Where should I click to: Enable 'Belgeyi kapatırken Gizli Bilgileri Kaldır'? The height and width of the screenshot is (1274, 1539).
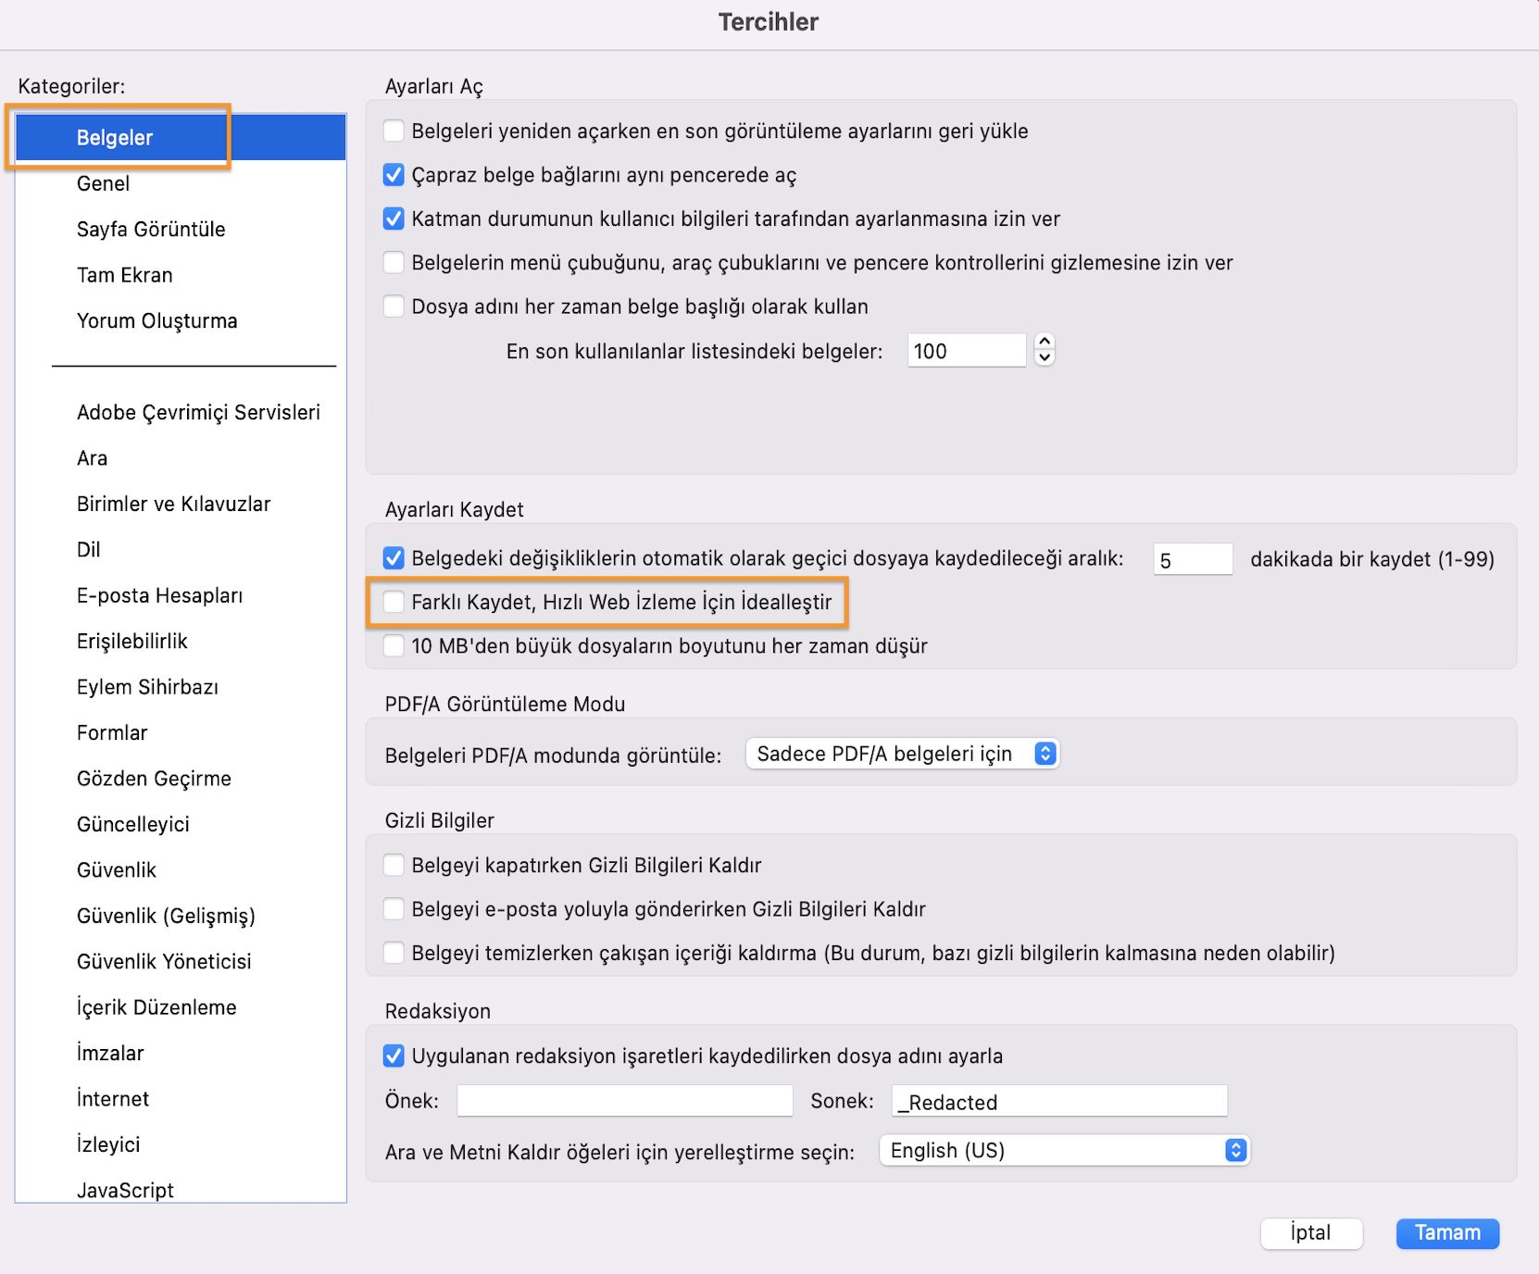pos(394,865)
